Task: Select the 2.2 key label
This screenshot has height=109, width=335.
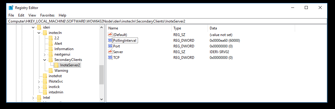Action: coord(57,38)
